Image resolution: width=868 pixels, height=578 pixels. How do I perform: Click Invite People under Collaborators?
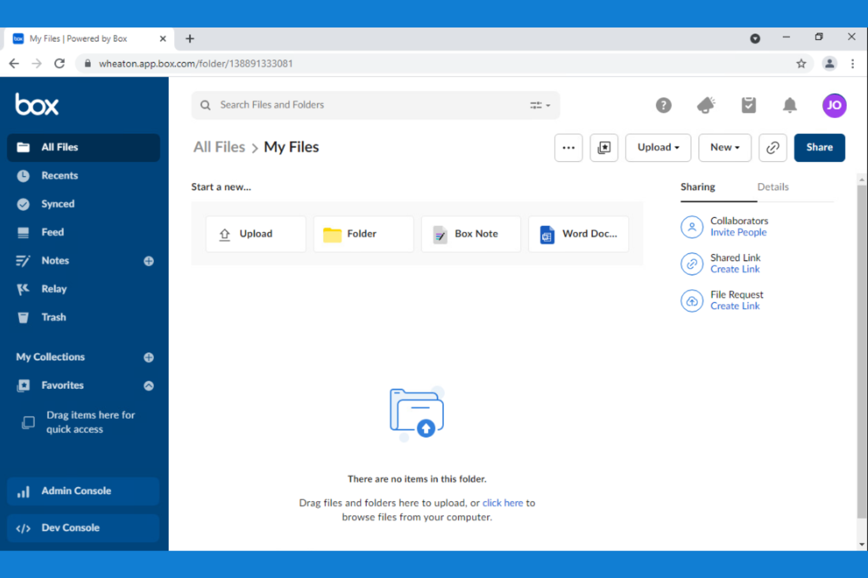click(738, 232)
